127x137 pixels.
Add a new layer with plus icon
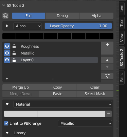[107, 45]
